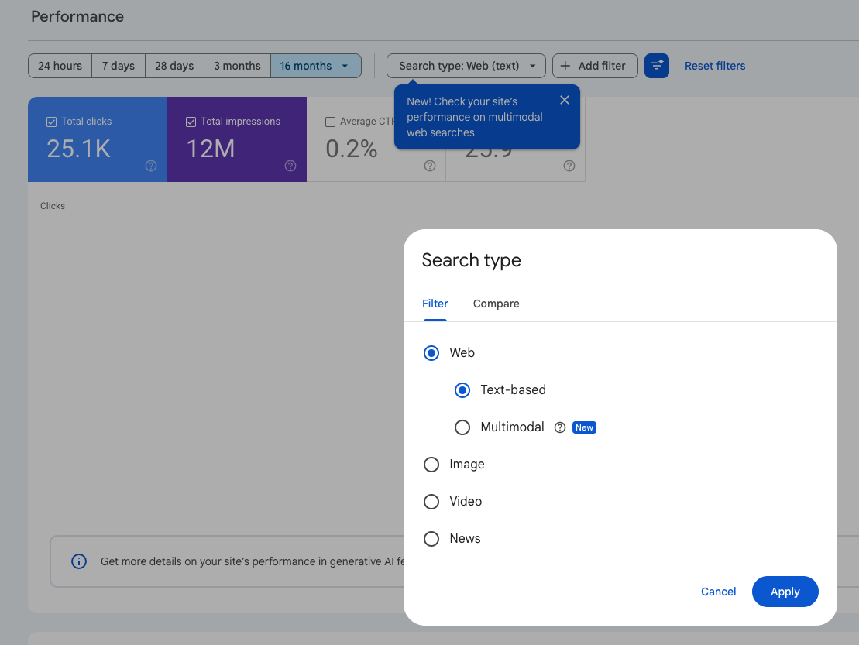Click the AI-powered filter configuration icon
Image resolution: width=859 pixels, height=645 pixels.
656,66
